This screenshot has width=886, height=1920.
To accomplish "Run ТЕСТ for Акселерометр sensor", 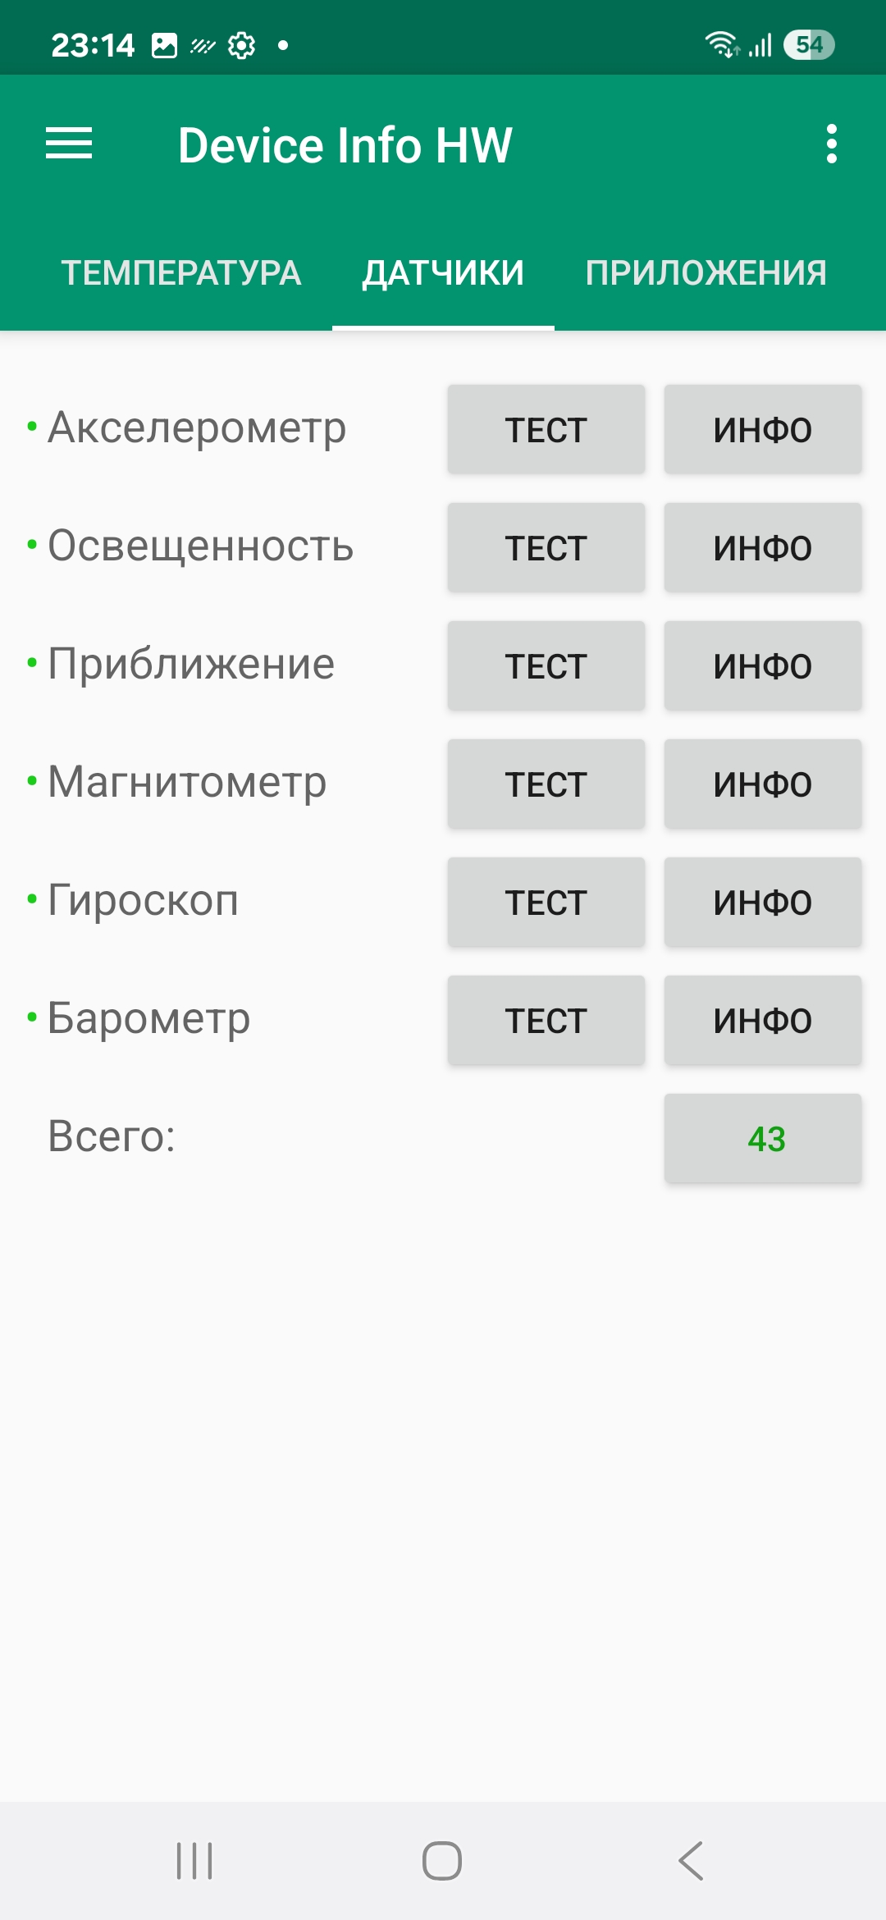I will click(x=546, y=430).
